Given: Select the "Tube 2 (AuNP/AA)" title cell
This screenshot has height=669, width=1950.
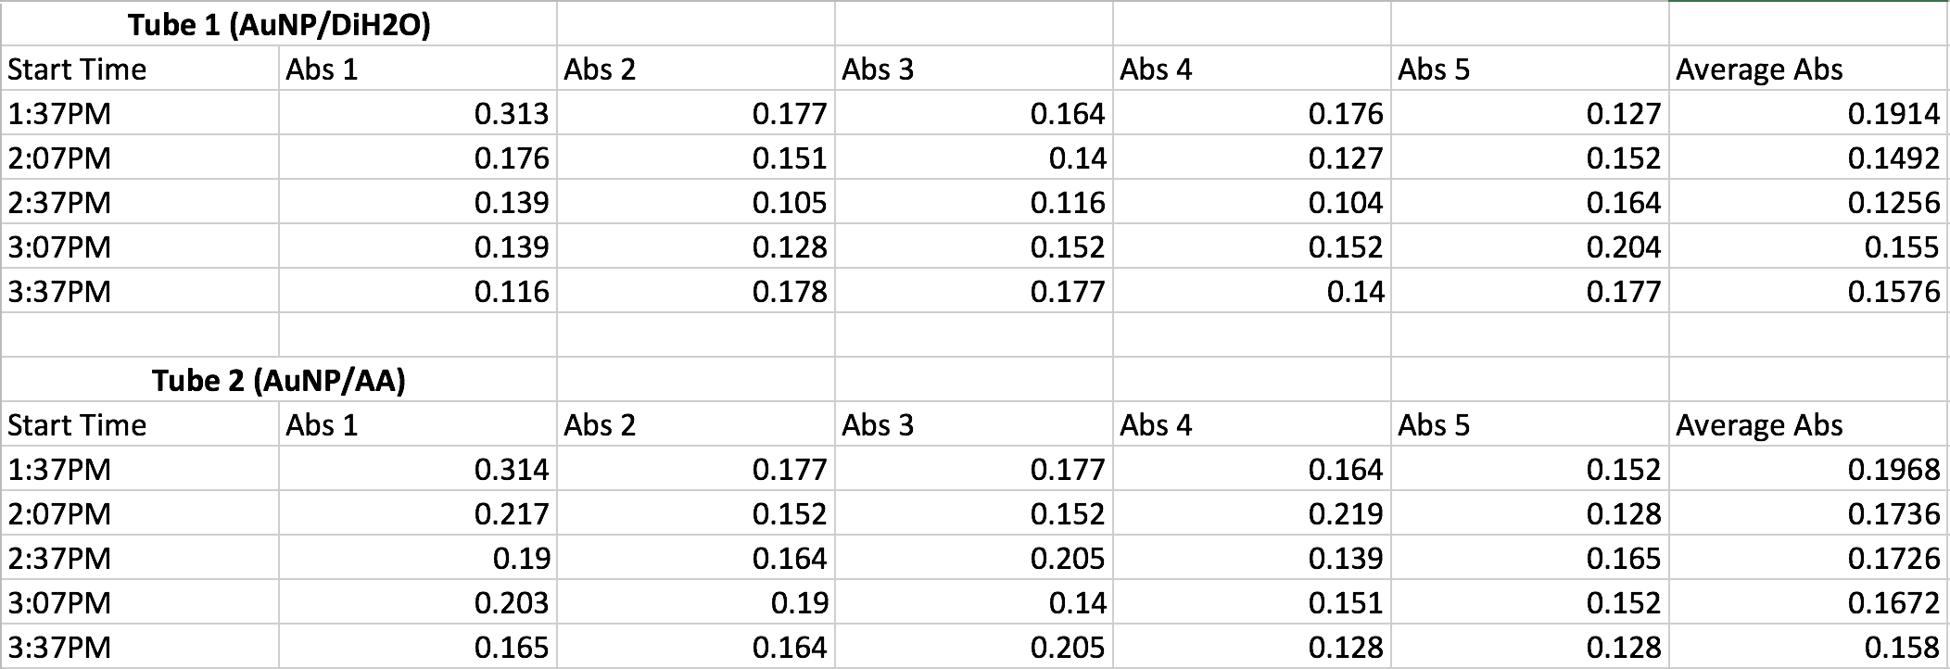Looking at the screenshot, I should [x=278, y=380].
